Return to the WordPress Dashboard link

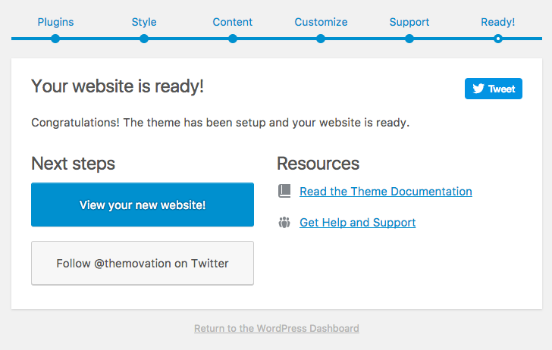(277, 329)
